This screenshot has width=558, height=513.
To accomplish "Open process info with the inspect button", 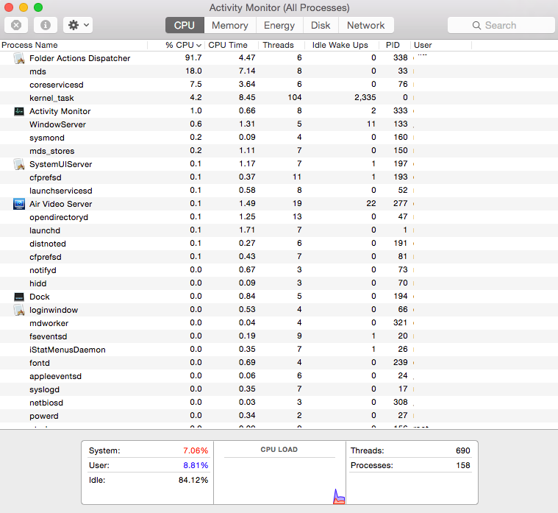I will click(45, 25).
